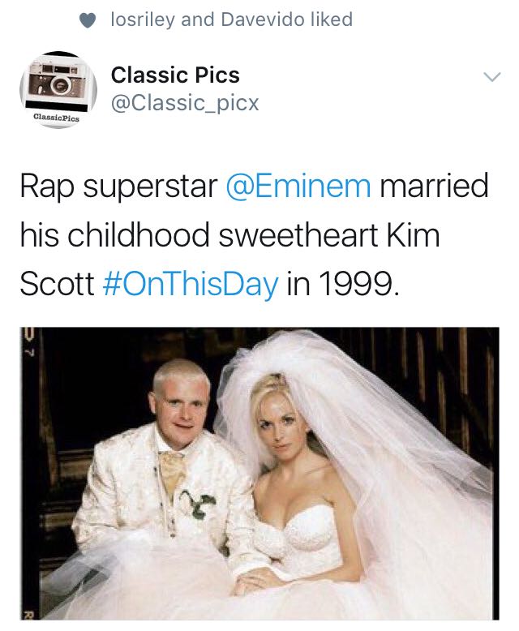Image resolution: width=519 pixels, height=631 pixels.
Task: Open the wedding photo attached to tweet
Action: [259, 474]
